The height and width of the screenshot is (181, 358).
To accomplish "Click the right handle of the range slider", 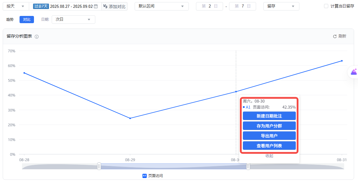I will point(248,166).
